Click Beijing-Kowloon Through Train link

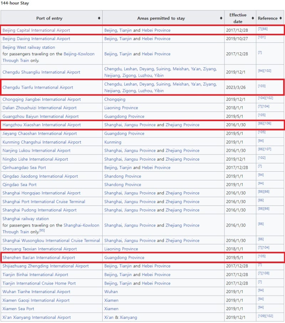coord(79,54)
